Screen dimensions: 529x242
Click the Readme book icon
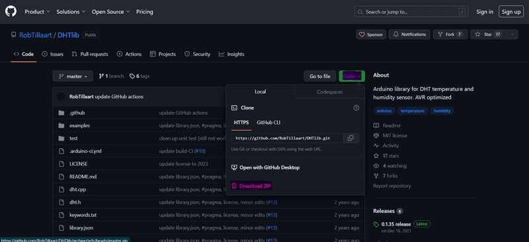pos(376,125)
